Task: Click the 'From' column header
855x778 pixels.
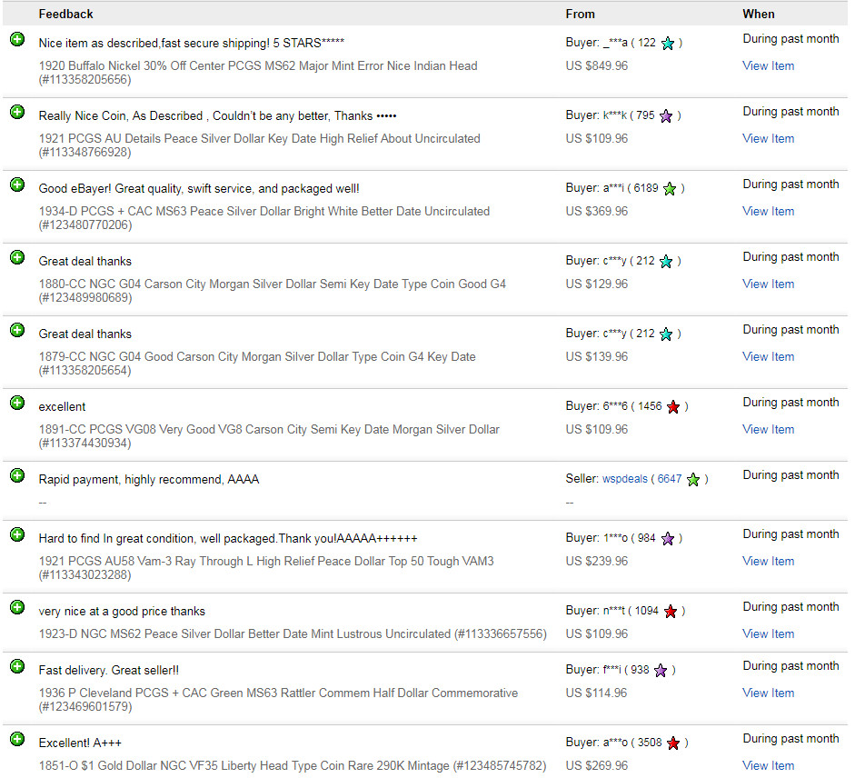Action: [581, 14]
